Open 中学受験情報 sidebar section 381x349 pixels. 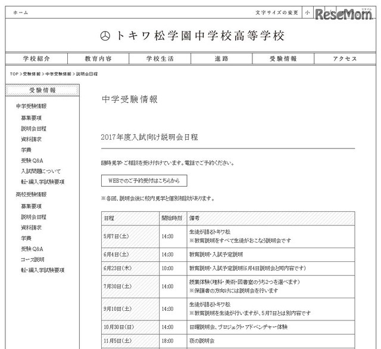coord(31,106)
